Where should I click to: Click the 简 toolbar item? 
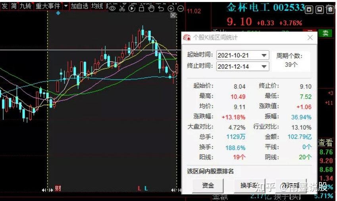pyautogui.click(x=14, y=6)
